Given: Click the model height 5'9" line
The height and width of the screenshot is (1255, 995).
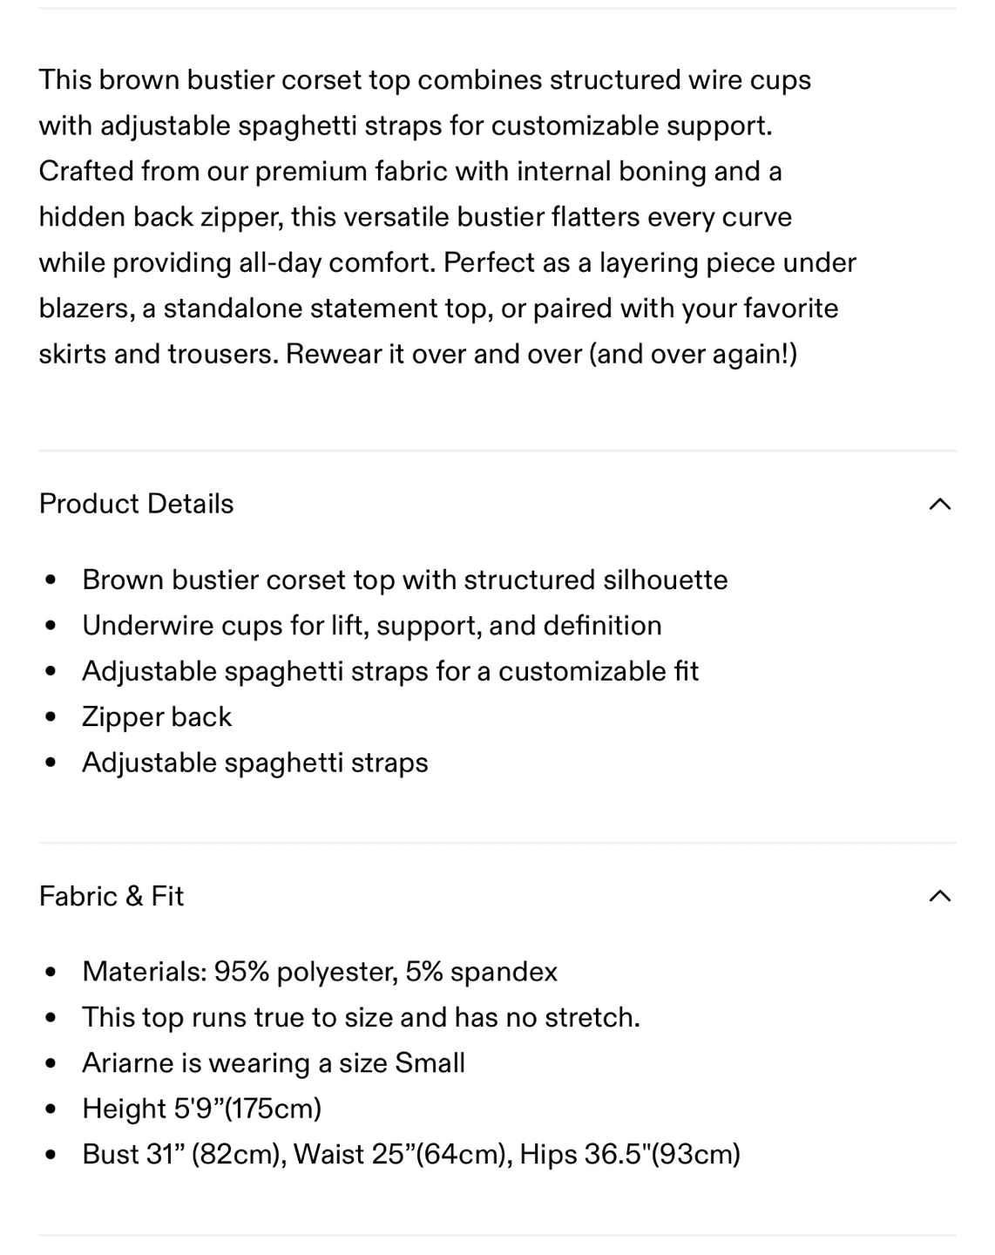Looking at the screenshot, I should click(201, 1109).
